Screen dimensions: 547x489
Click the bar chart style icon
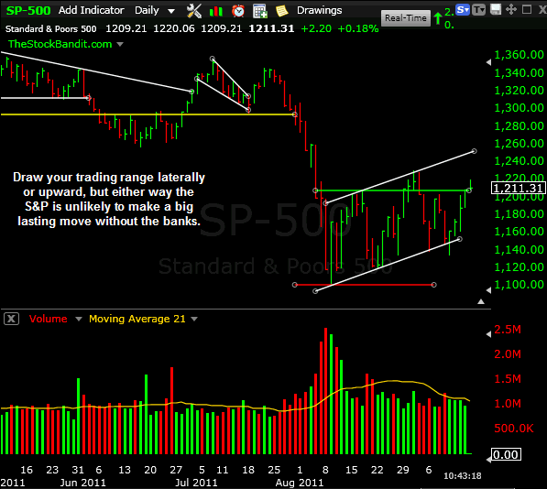tap(216, 11)
